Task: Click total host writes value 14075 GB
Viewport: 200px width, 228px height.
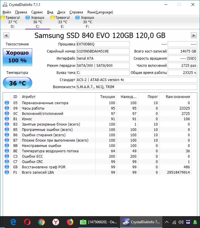Action: pyautogui.click(x=182, y=51)
